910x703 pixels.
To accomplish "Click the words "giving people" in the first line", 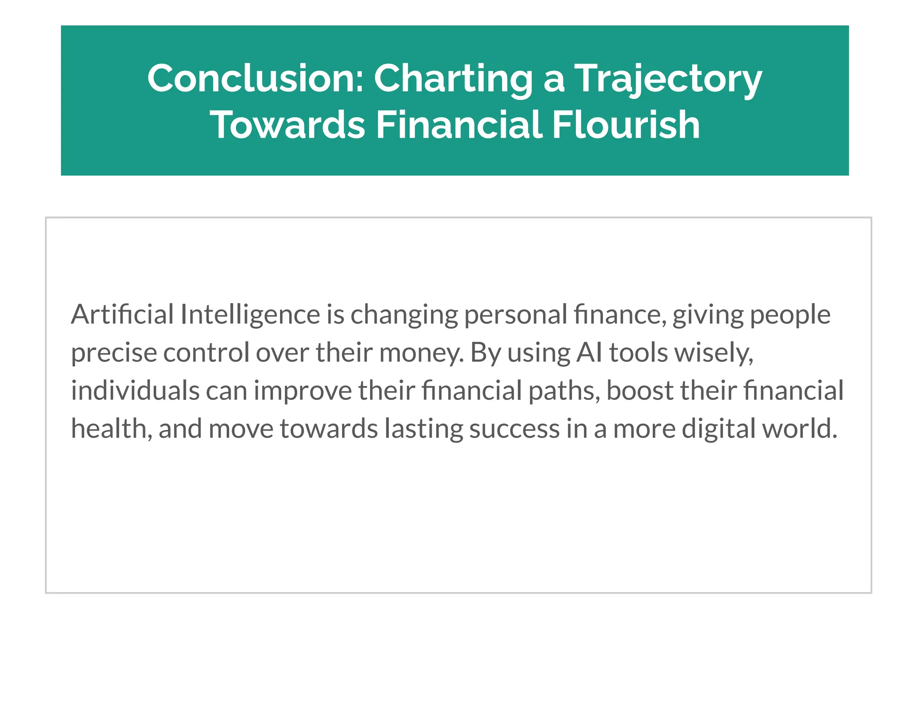I will point(751,315).
